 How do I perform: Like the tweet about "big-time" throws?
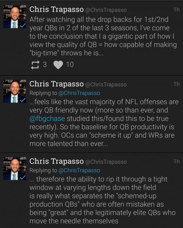coord(58,64)
